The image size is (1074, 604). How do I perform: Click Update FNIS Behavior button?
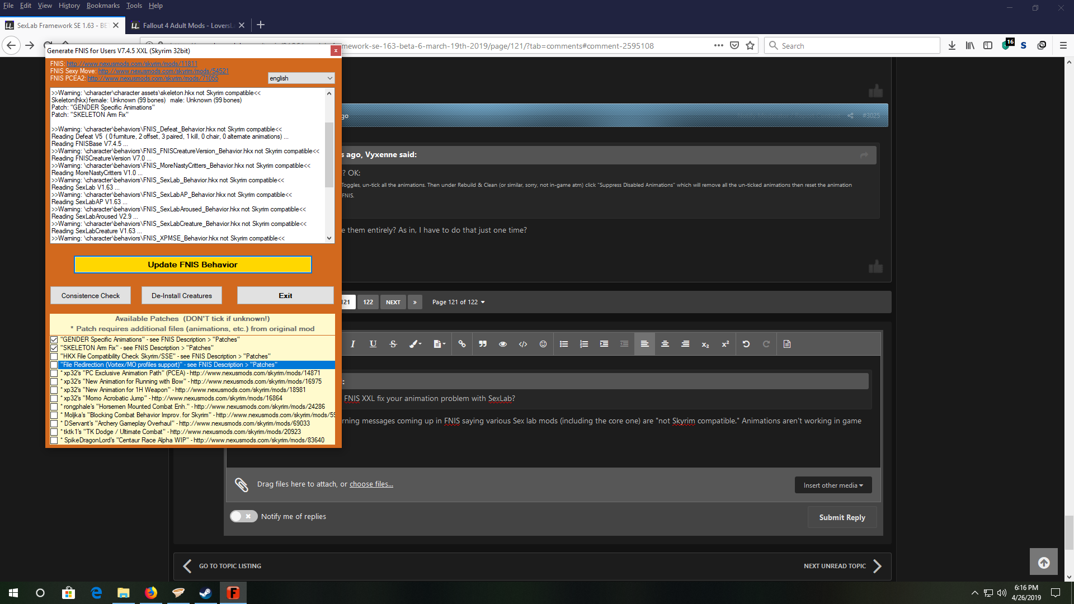pos(192,265)
